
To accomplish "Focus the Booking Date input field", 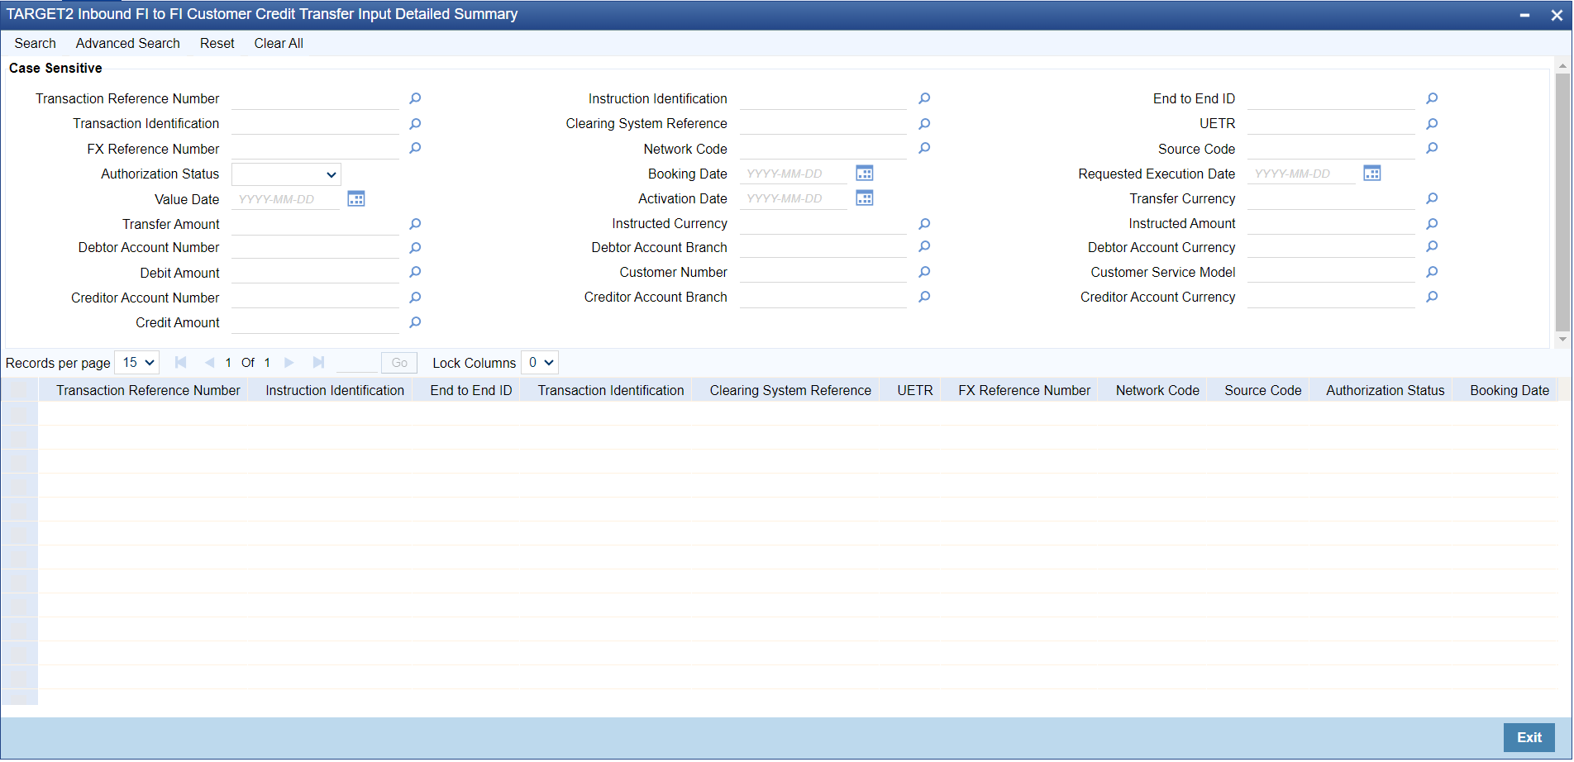I will coord(794,174).
